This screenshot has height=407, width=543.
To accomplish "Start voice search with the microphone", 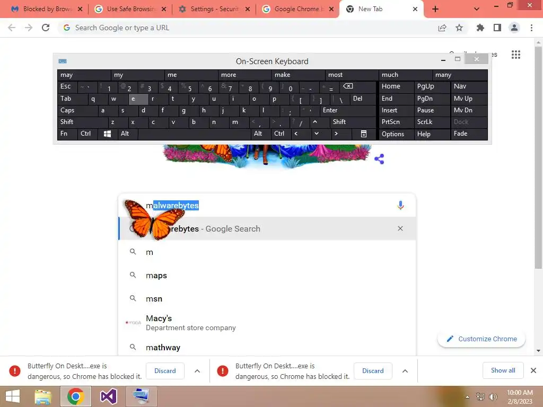I will [x=400, y=205].
